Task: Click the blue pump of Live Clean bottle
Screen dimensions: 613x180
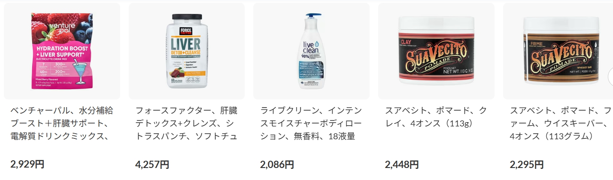Action: pyautogui.click(x=313, y=16)
